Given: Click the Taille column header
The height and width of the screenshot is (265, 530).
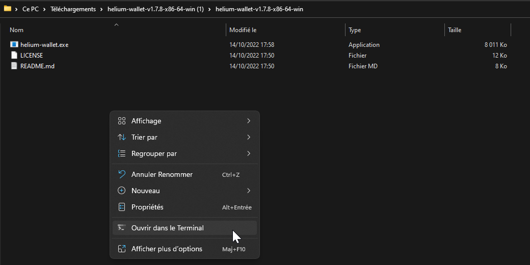Looking at the screenshot, I should point(455,30).
